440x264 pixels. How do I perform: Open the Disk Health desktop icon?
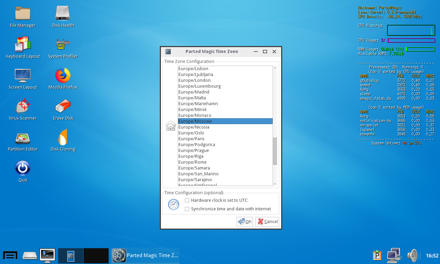[63, 14]
